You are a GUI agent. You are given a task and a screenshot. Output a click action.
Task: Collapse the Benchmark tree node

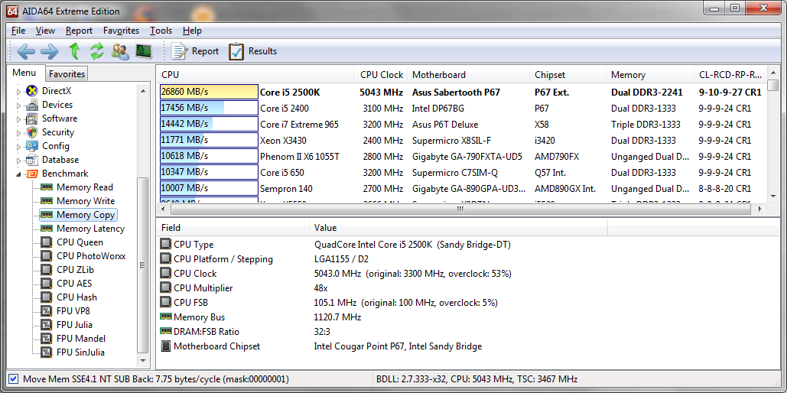(x=19, y=174)
